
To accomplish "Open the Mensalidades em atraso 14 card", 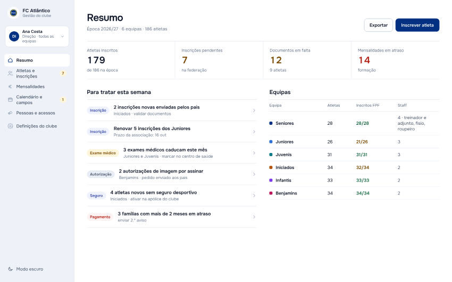I will 395,60.
